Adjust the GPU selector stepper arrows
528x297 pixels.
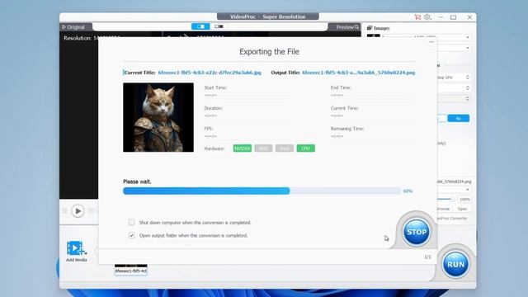pos(468,77)
